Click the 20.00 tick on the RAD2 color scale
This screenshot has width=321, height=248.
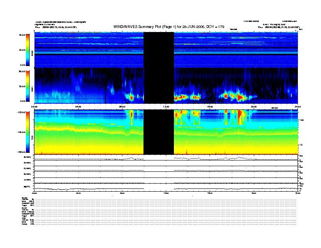(22, 50)
